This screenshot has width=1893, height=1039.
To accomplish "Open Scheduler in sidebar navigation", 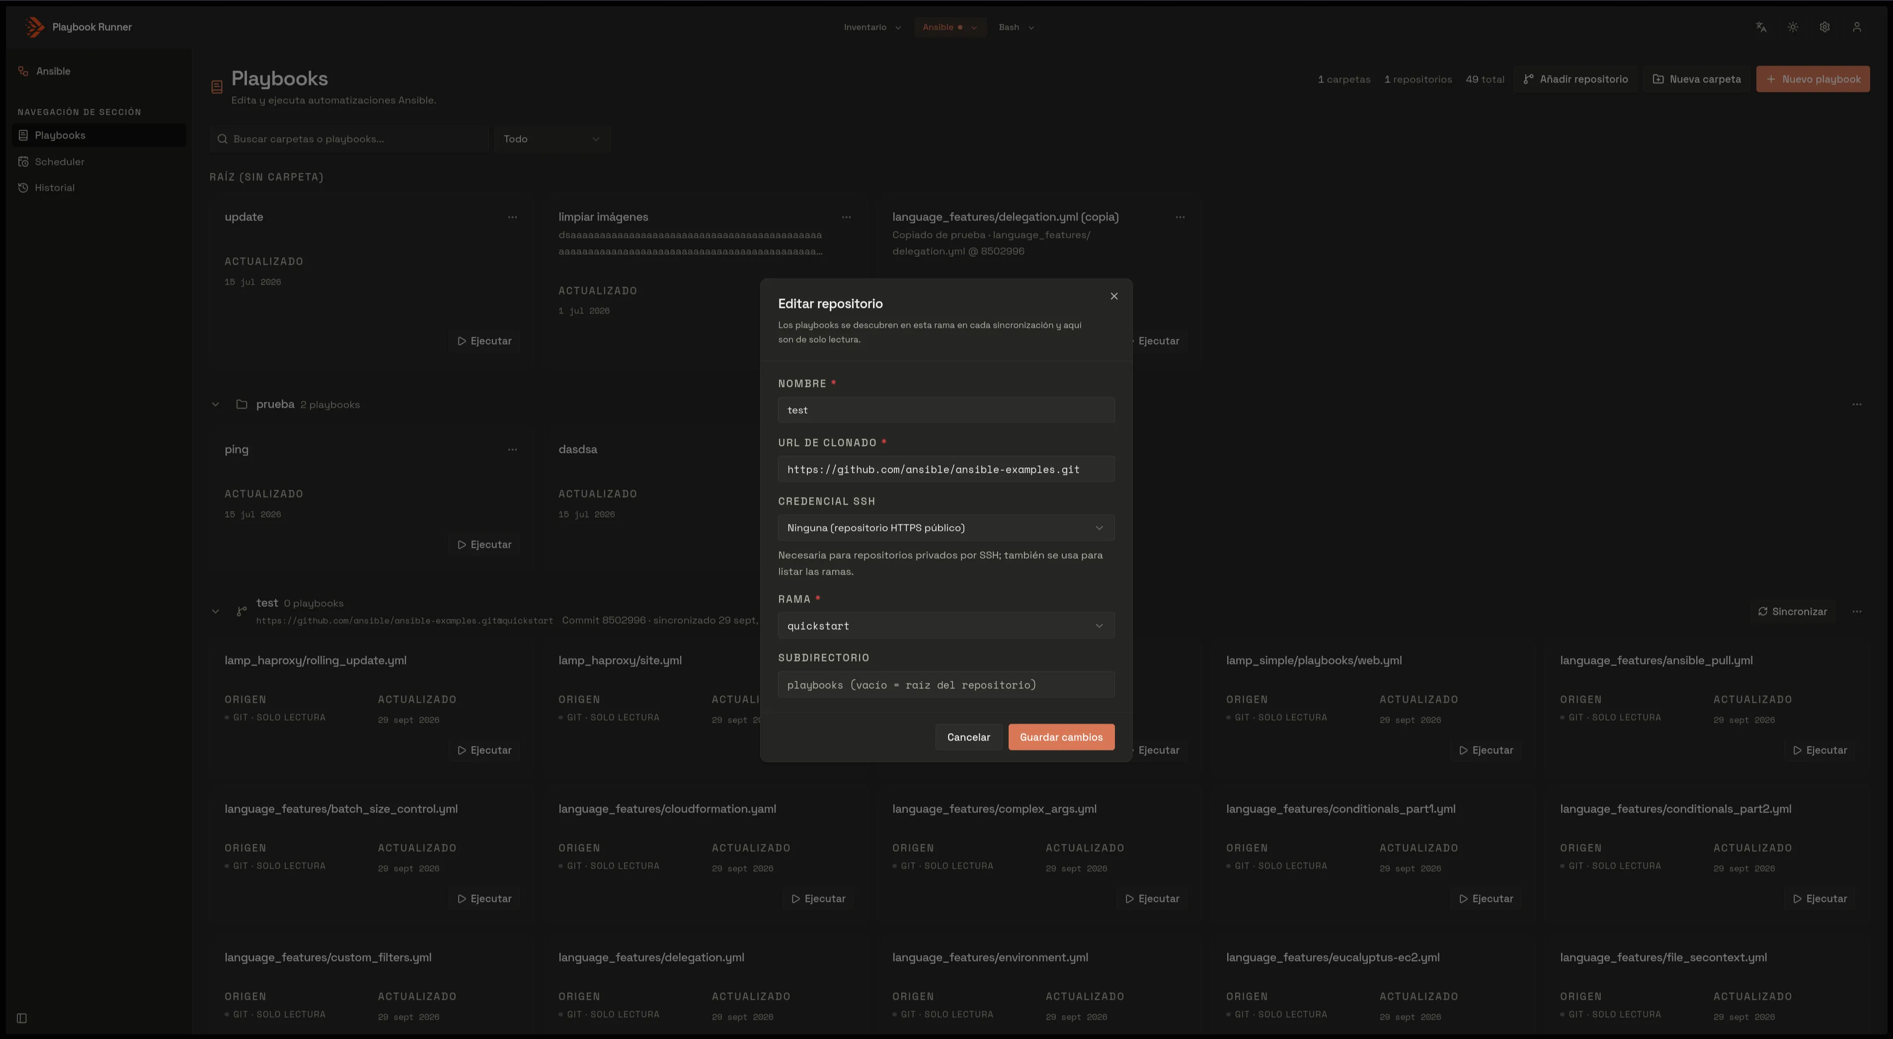I will [x=98, y=161].
